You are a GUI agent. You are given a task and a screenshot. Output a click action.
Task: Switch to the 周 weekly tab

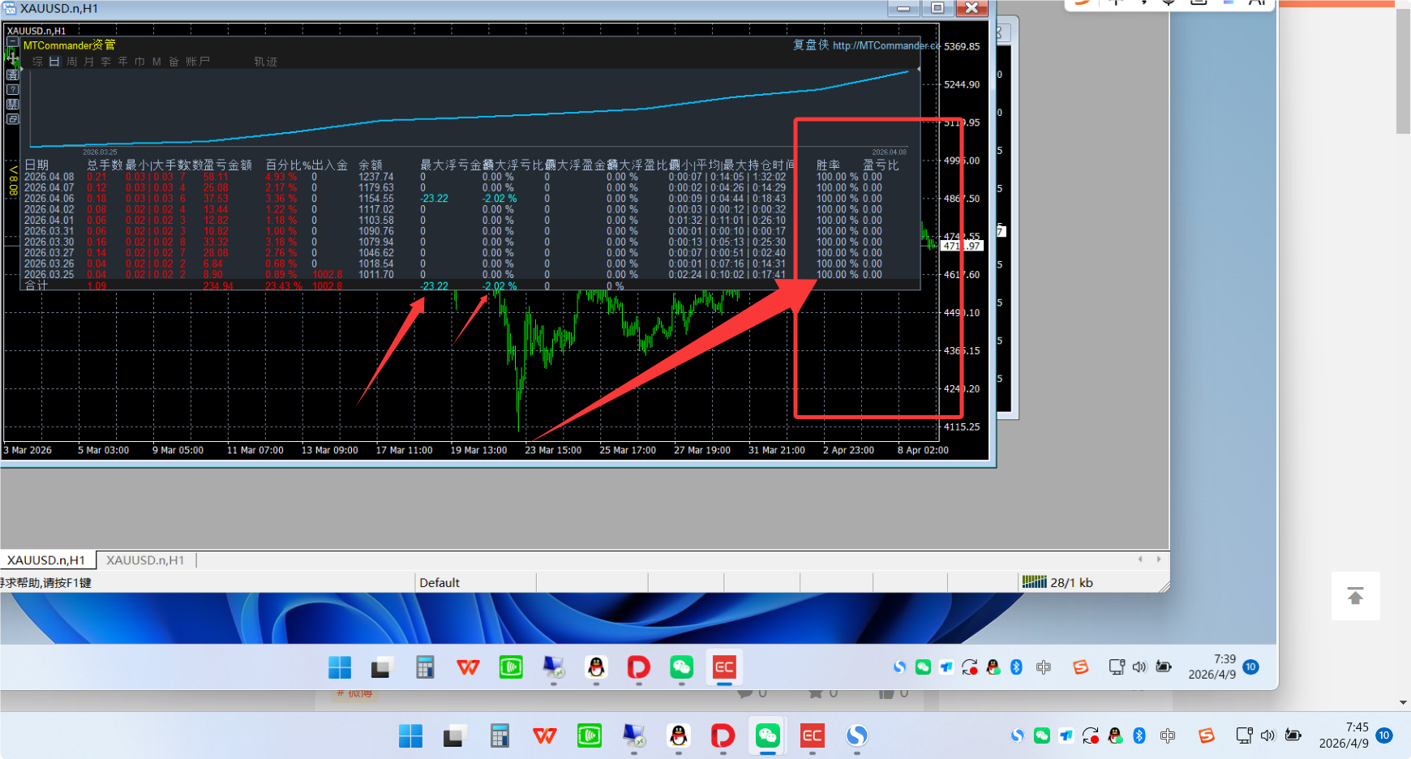coord(71,62)
